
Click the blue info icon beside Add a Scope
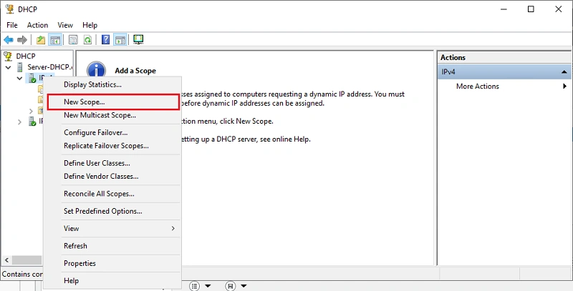[x=96, y=69]
